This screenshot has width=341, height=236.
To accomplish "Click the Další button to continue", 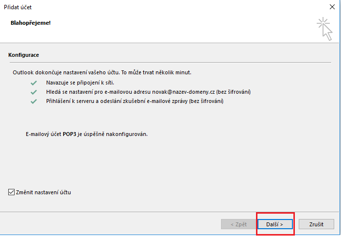I will pyautogui.click(x=274, y=224).
